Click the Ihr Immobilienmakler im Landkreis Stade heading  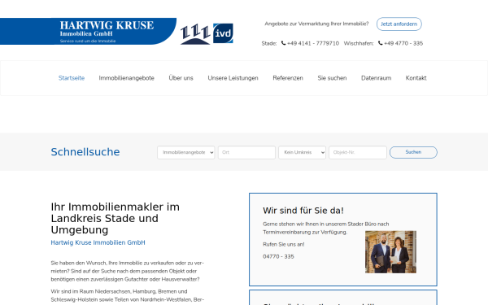(x=115, y=218)
